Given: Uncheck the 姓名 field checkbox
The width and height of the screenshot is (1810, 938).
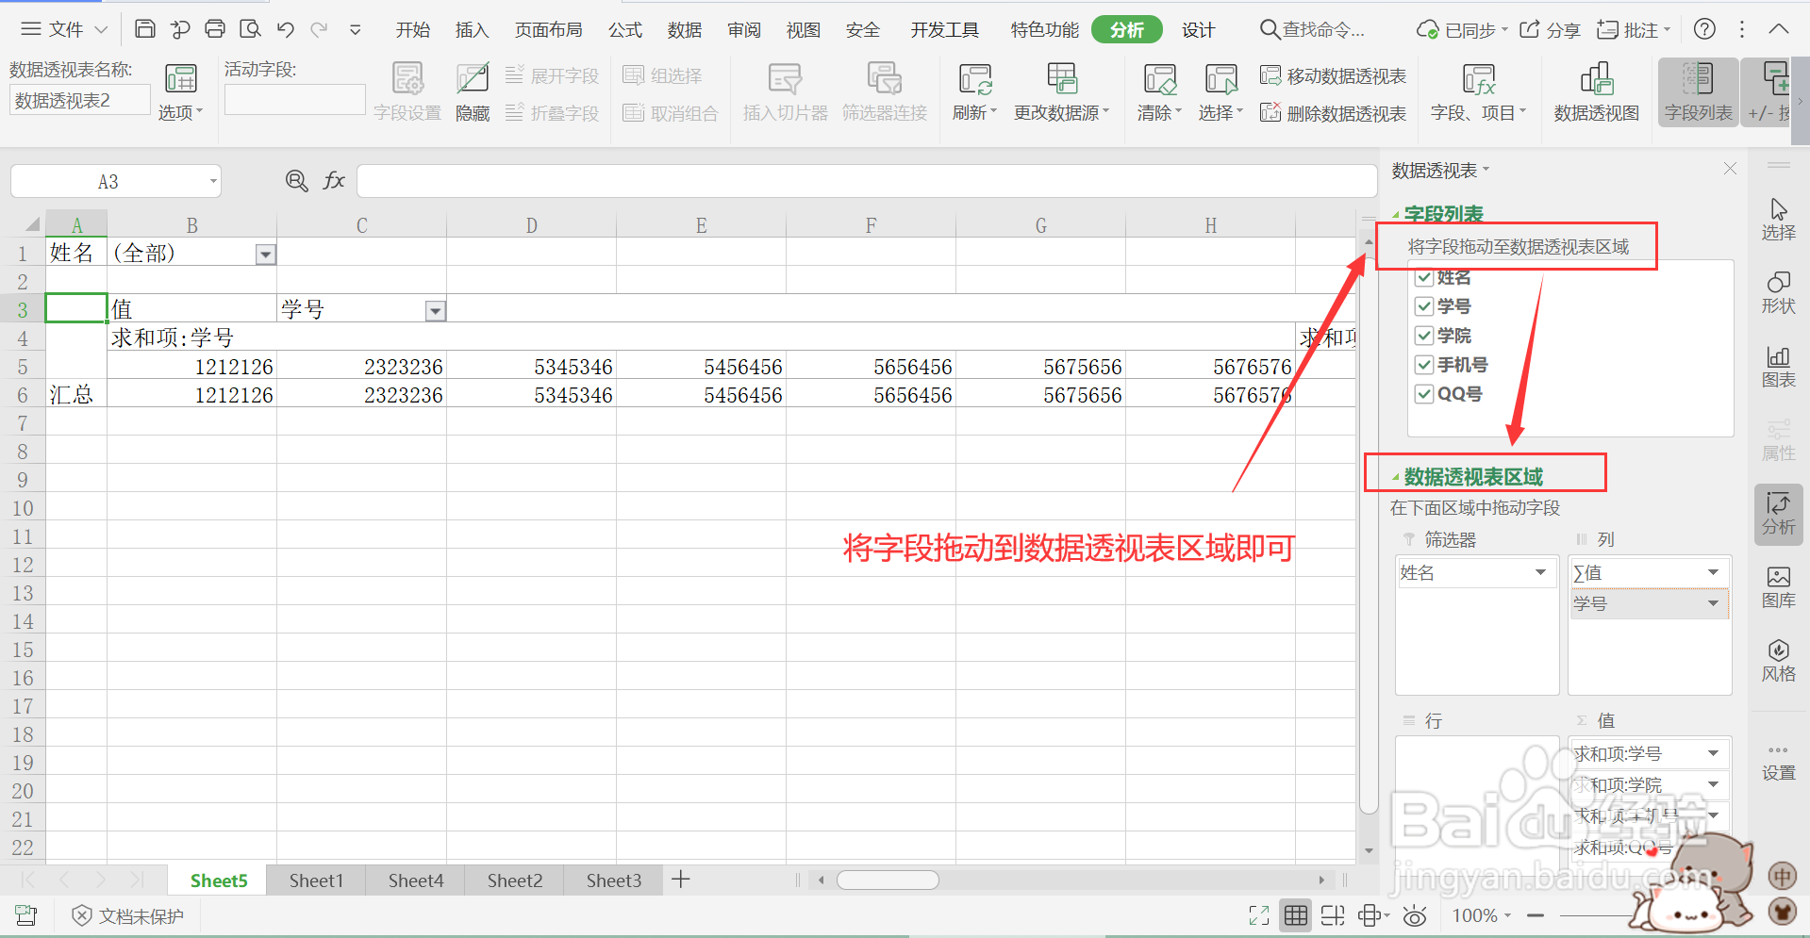Looking at the screenshot, I should coord(1424,277).
